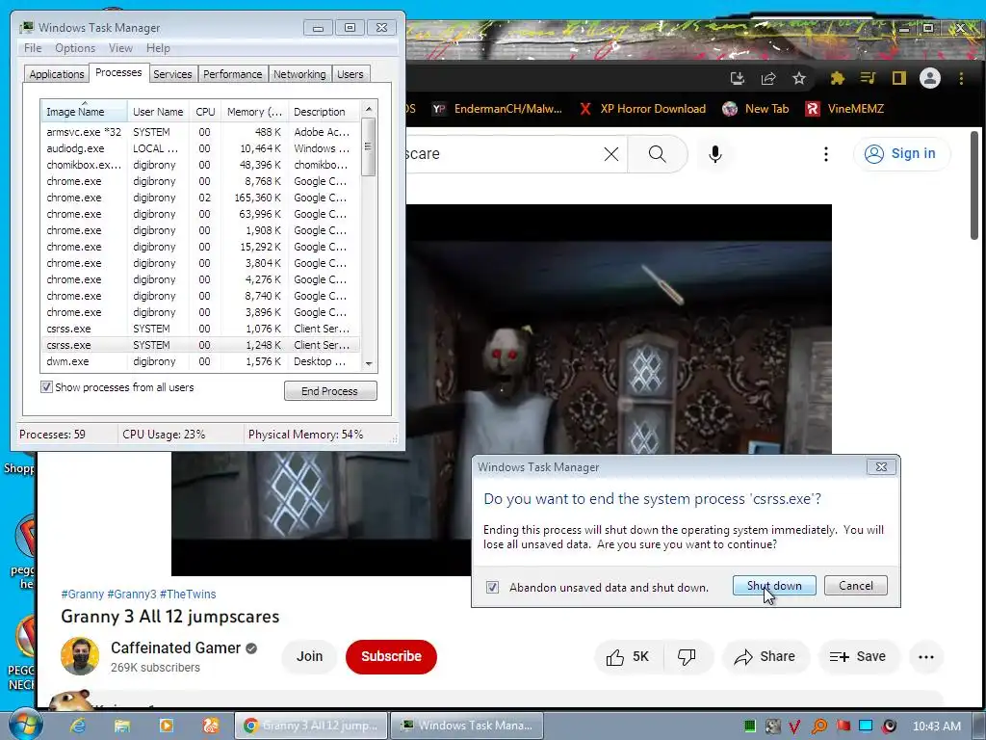This screenshot has width=986, height=740.
Task: Sort processes by Image Name column
Action: tap(85, 112)
